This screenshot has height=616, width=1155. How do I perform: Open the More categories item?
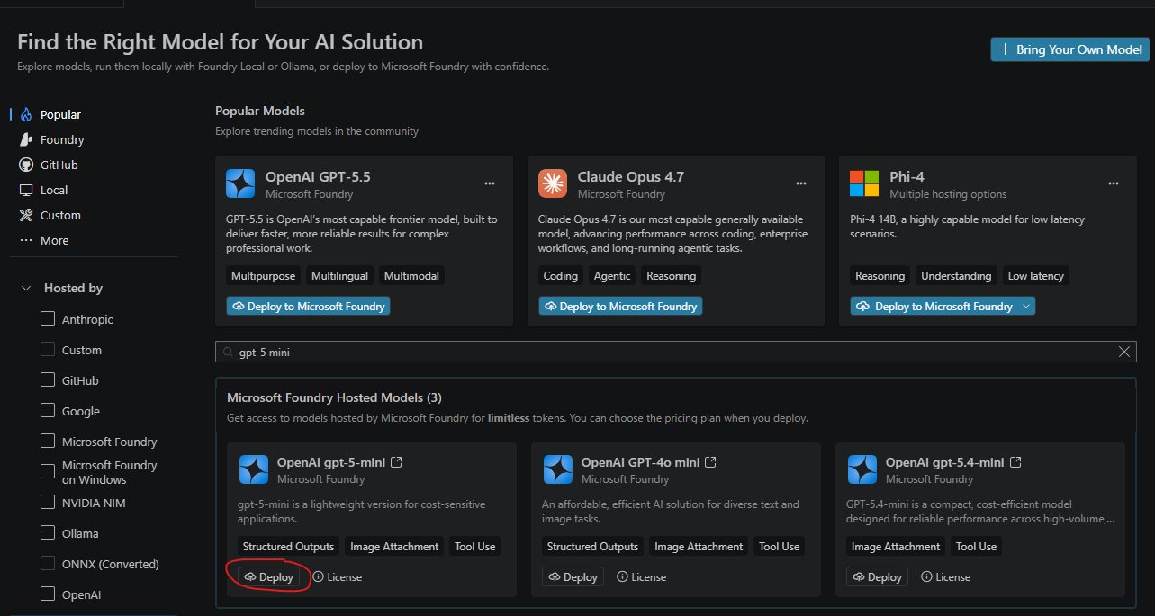55,240
